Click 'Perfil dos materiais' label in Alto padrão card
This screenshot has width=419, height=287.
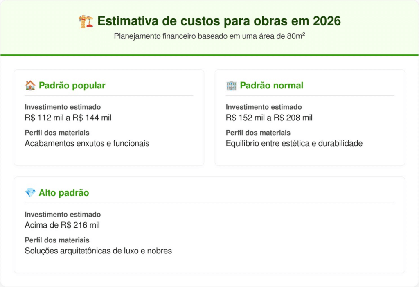click(x=57, y=240)
